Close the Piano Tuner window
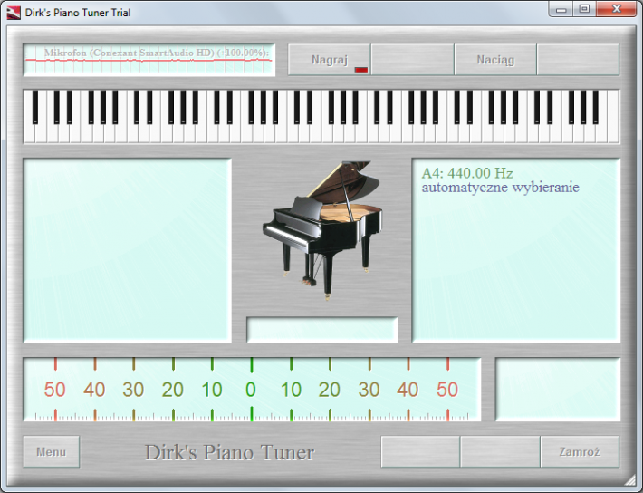The width and height of the screenshot is (643, 493). coord(617,9)
